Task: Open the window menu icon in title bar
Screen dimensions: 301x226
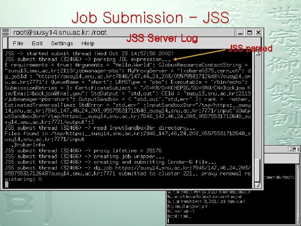Action: [x=5, y=32]
